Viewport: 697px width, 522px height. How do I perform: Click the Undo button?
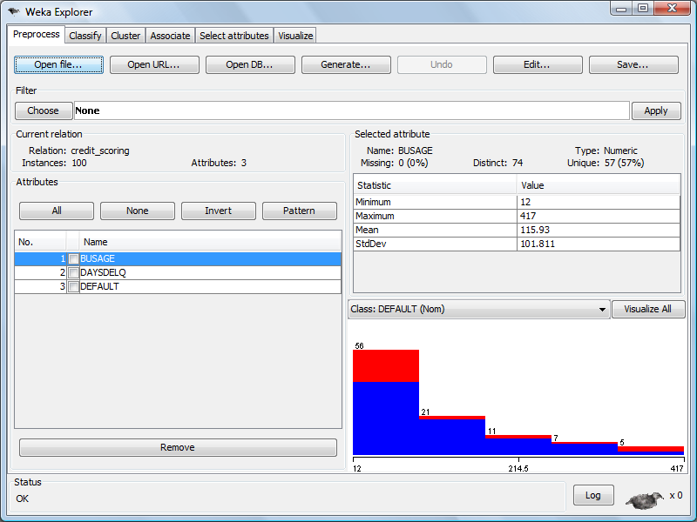coord(442,64)
